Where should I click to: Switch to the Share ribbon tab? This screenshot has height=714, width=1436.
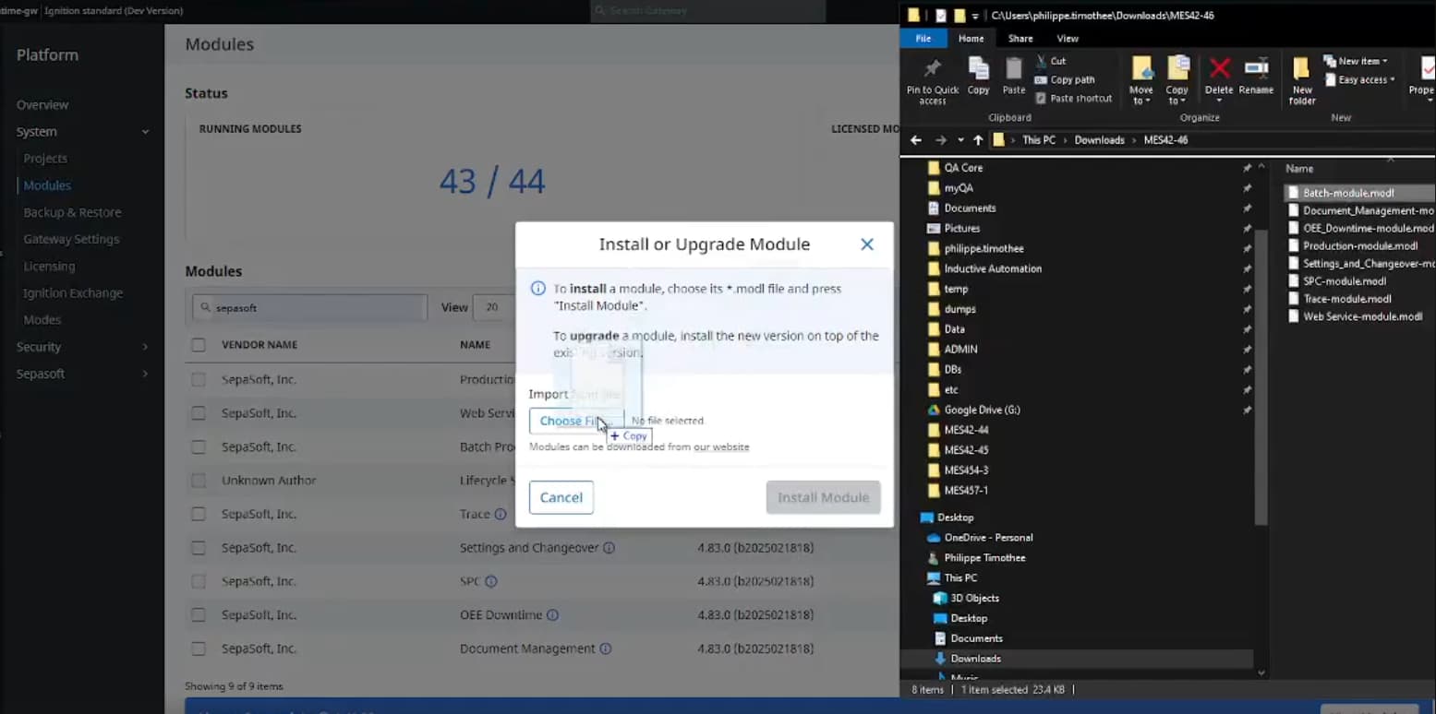coord(1020,39)
